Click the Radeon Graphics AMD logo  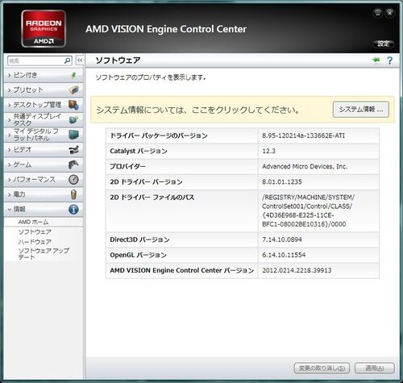click(x=44, y=29)
